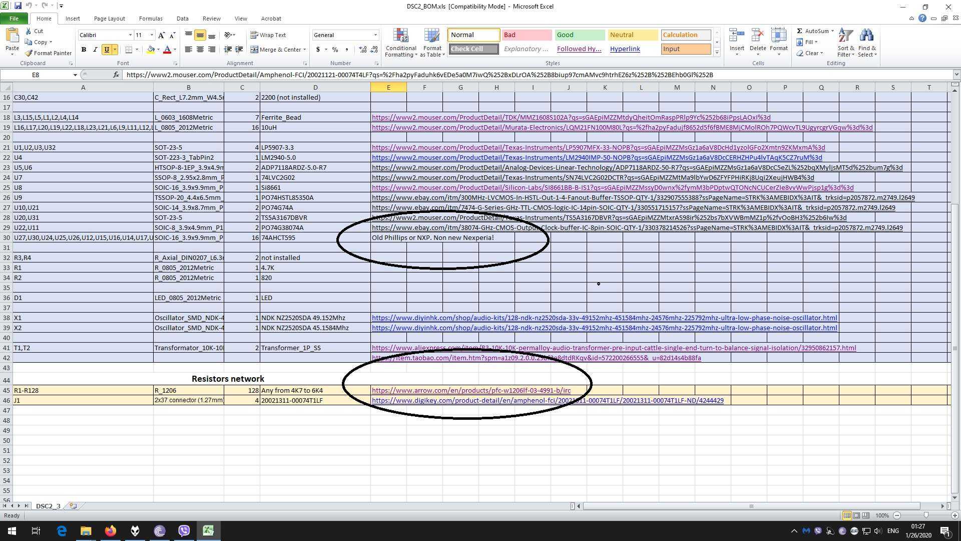Toggle Wrap Text for selected cell

pyautogui.click(x=268, y=35)
